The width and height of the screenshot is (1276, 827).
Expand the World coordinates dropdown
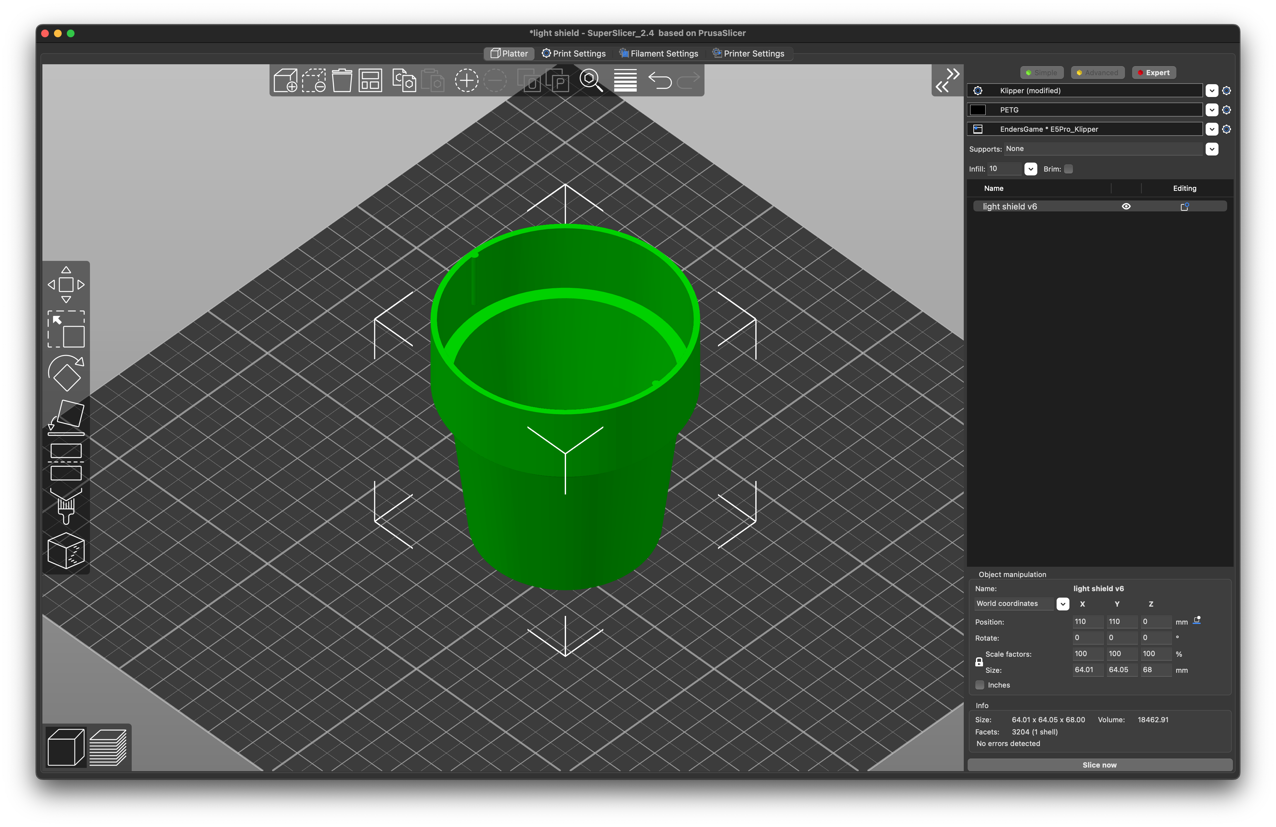click(x=1063, y=604)
